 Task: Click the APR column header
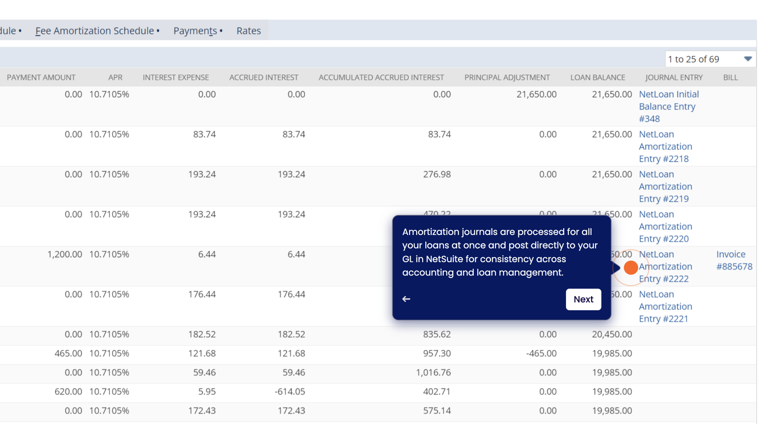[x=115, y=77]
